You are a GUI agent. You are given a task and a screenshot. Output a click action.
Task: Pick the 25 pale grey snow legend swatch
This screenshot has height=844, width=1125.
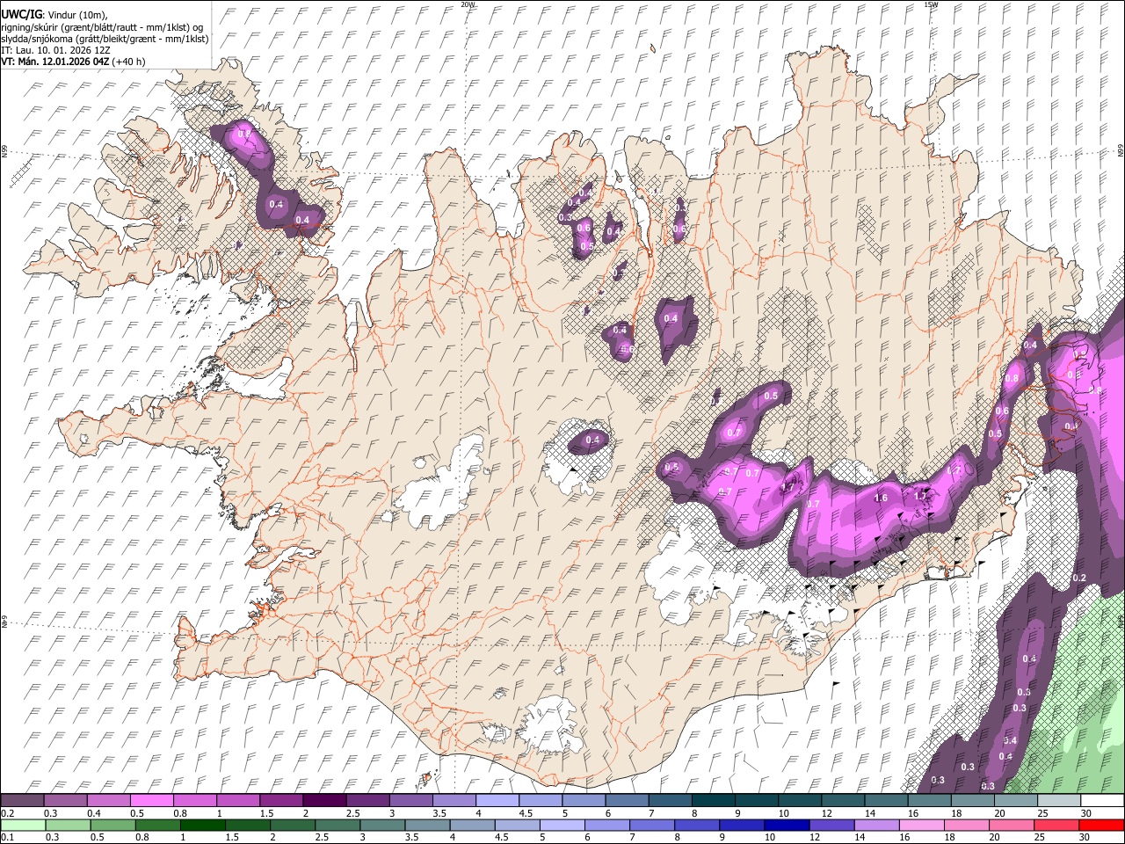(x=1060, y=801)
